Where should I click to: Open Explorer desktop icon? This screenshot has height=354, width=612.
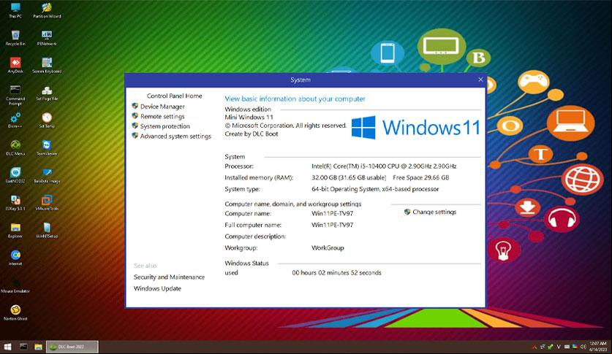(x=15, y=230)
